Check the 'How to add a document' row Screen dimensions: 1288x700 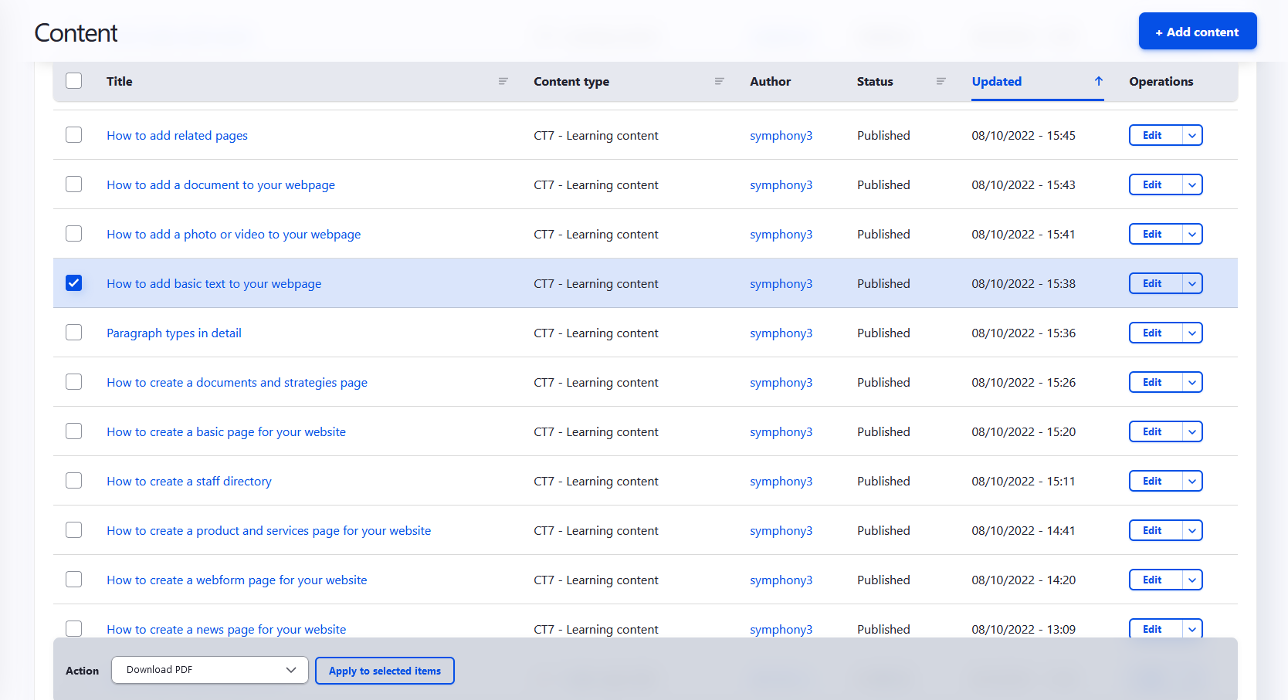coord(74,184)
